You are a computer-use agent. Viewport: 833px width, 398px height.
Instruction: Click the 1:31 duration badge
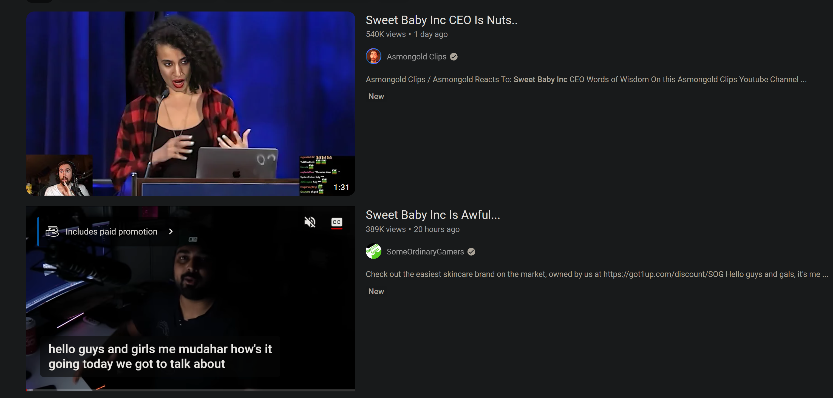(x=341, y=187)
